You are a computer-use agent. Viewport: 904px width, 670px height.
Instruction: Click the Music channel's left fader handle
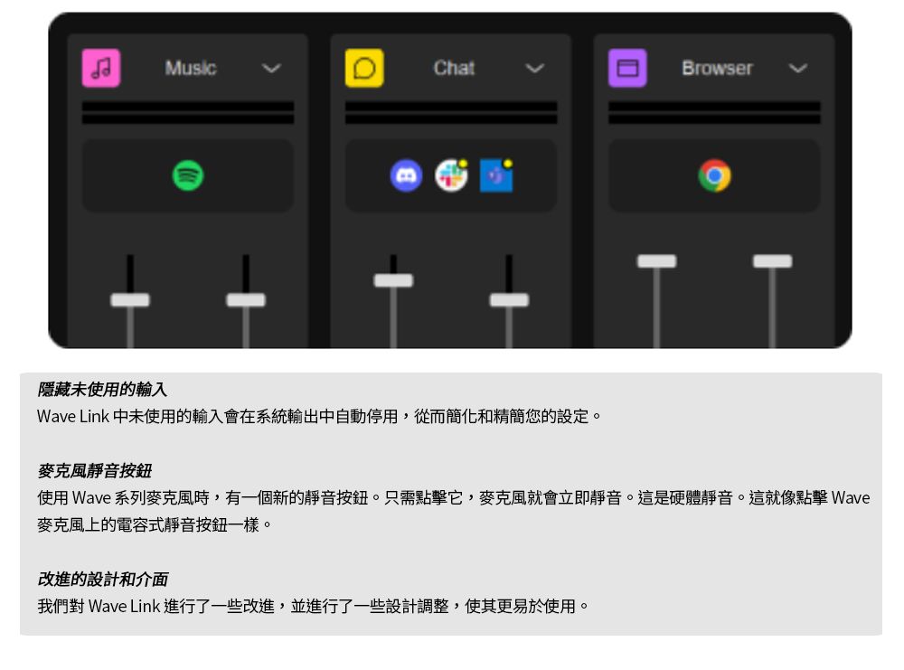click(x=130, y=300)
